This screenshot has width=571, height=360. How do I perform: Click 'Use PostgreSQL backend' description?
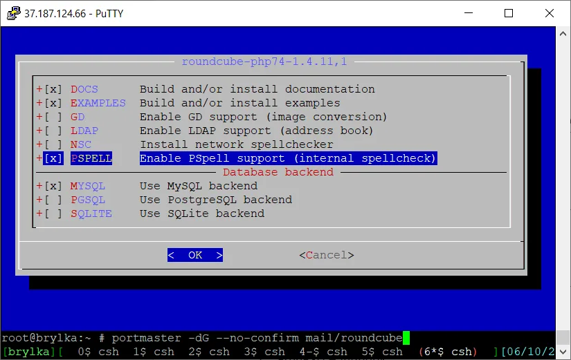tap(216, 200)
